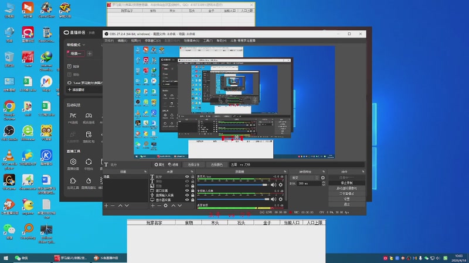Pop out the 转场特效 dock panel
Screen dimensions: 469x263
pyautogui.click(x=324, y=172)
